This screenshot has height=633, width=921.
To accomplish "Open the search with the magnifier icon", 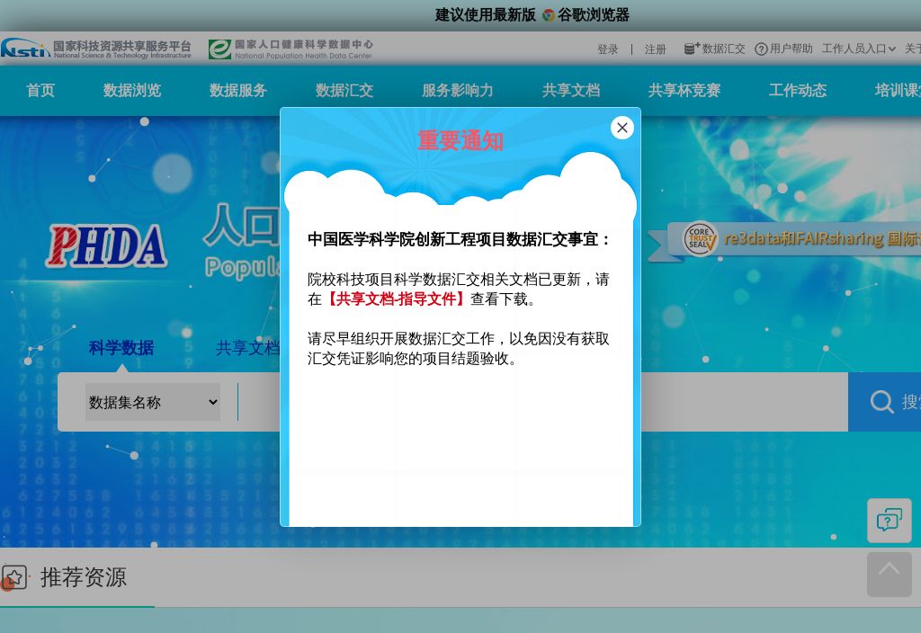I will (x=881, y=402).
